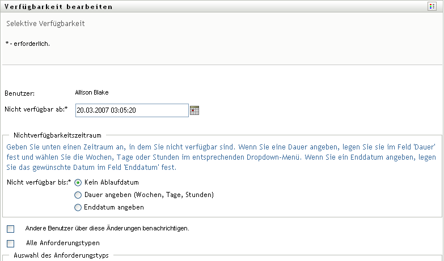Click the 'Nicht verfügbar bis:*' label
Screen dimensions: 444x261
click(x=39, y=182)
